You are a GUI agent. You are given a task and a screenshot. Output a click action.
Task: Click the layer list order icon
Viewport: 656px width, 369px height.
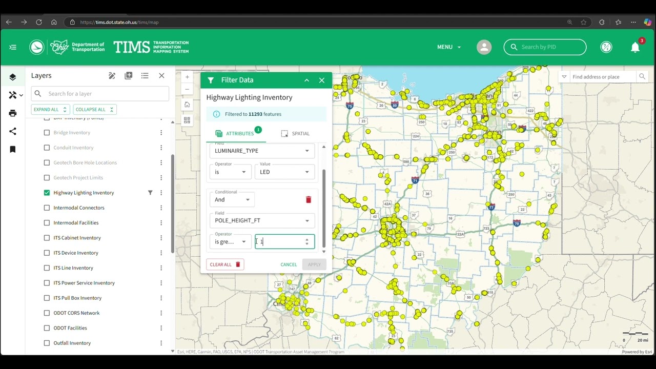[145, 76]
